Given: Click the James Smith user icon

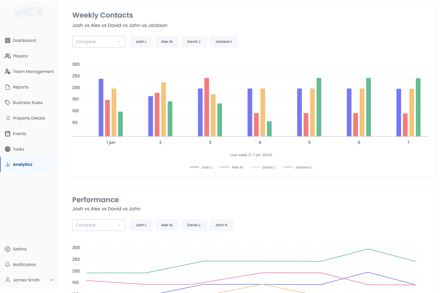Looking at the screenshot, I should point(8,280).
